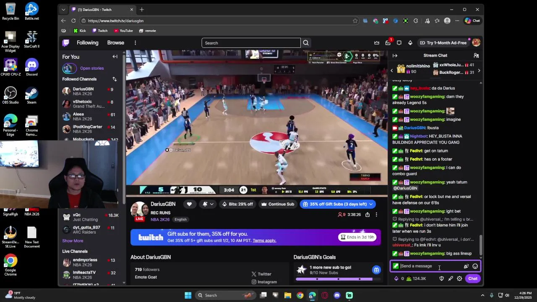Open whispers speech bubble icon

pyautogui.click(x=399, y=43)
